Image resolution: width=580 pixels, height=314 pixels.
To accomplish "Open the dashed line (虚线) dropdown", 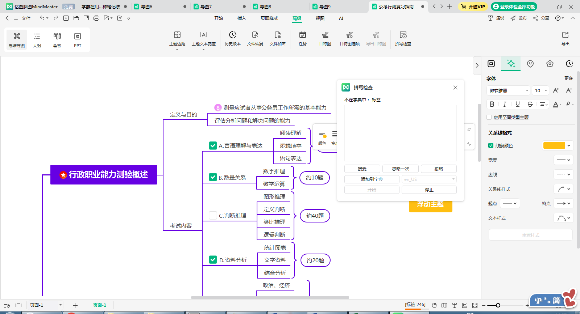I will click(x=564, y=174).
